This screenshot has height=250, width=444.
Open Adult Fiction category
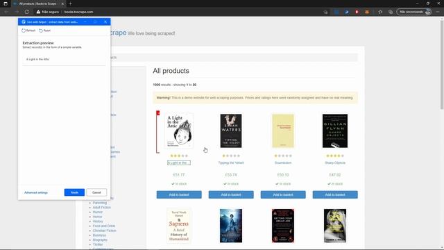point(102,208)
